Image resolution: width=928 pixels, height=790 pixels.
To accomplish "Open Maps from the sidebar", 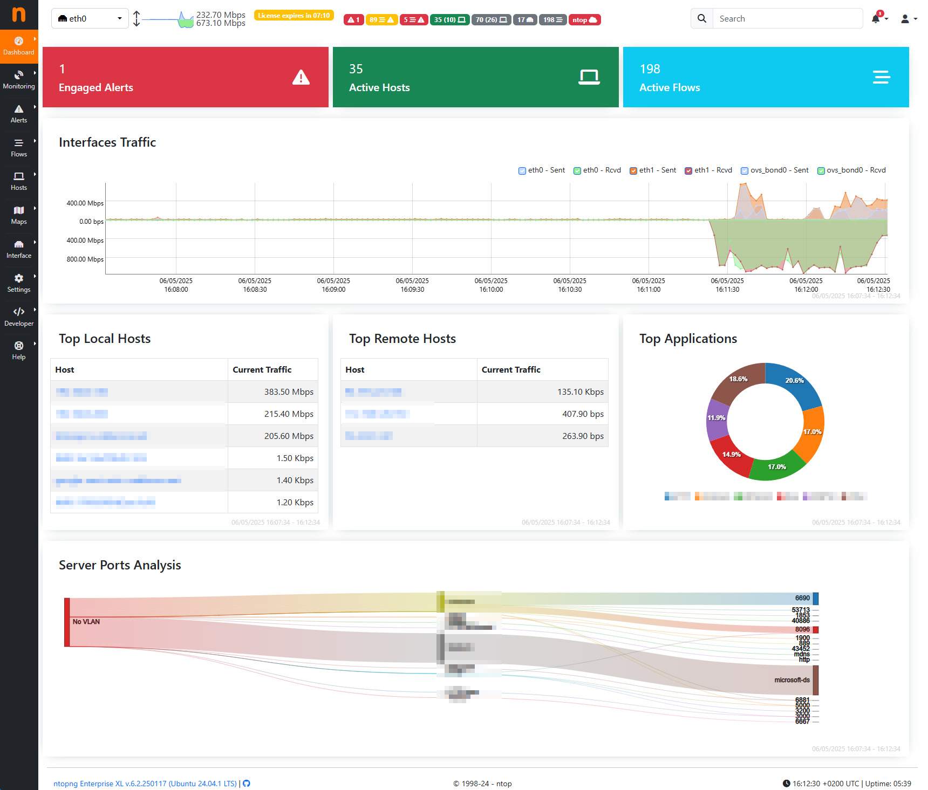I will tap(19, 215).
